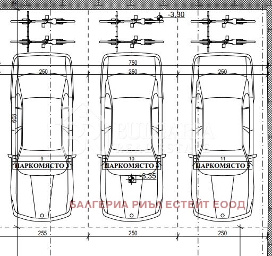Viewport: 272px width, 256px height.
Task: Select the upper bicycle above parking space 3
Action: tap(43, 21)
